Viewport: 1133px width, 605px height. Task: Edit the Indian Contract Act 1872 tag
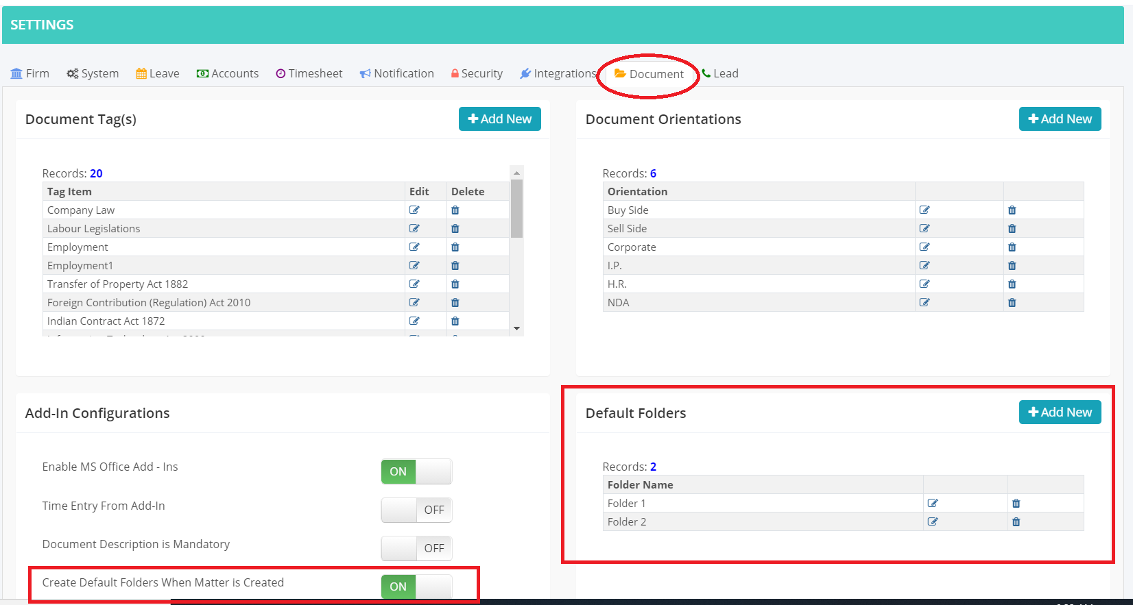point(414,321)
